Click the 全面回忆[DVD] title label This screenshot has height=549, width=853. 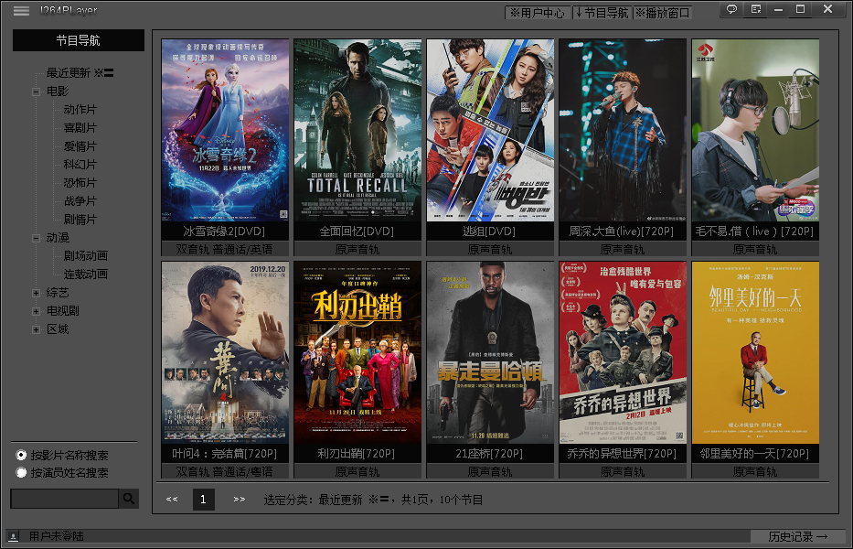pos(357,231)
